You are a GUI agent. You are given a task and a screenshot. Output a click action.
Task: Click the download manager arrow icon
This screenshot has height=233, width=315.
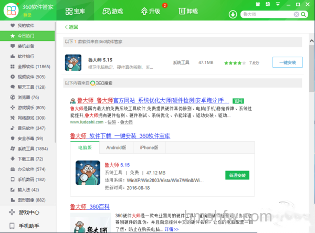click(x=233, y=14)
